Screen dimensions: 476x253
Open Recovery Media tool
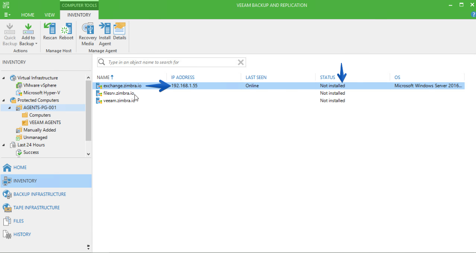pos(88,34)
